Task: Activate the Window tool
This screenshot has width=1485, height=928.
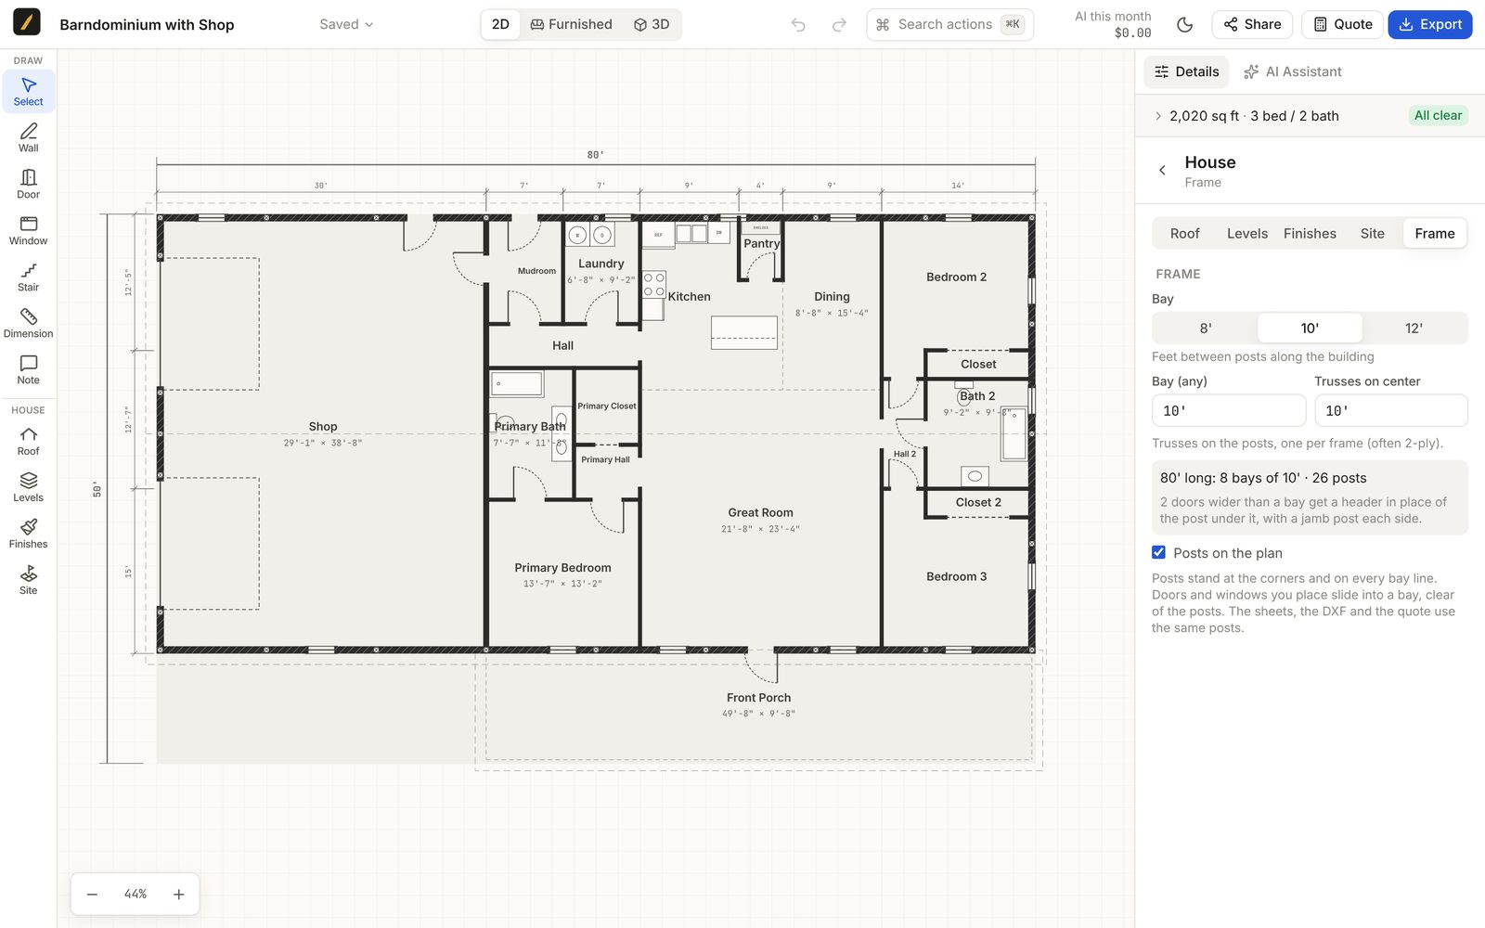Action: click(28, 230)
